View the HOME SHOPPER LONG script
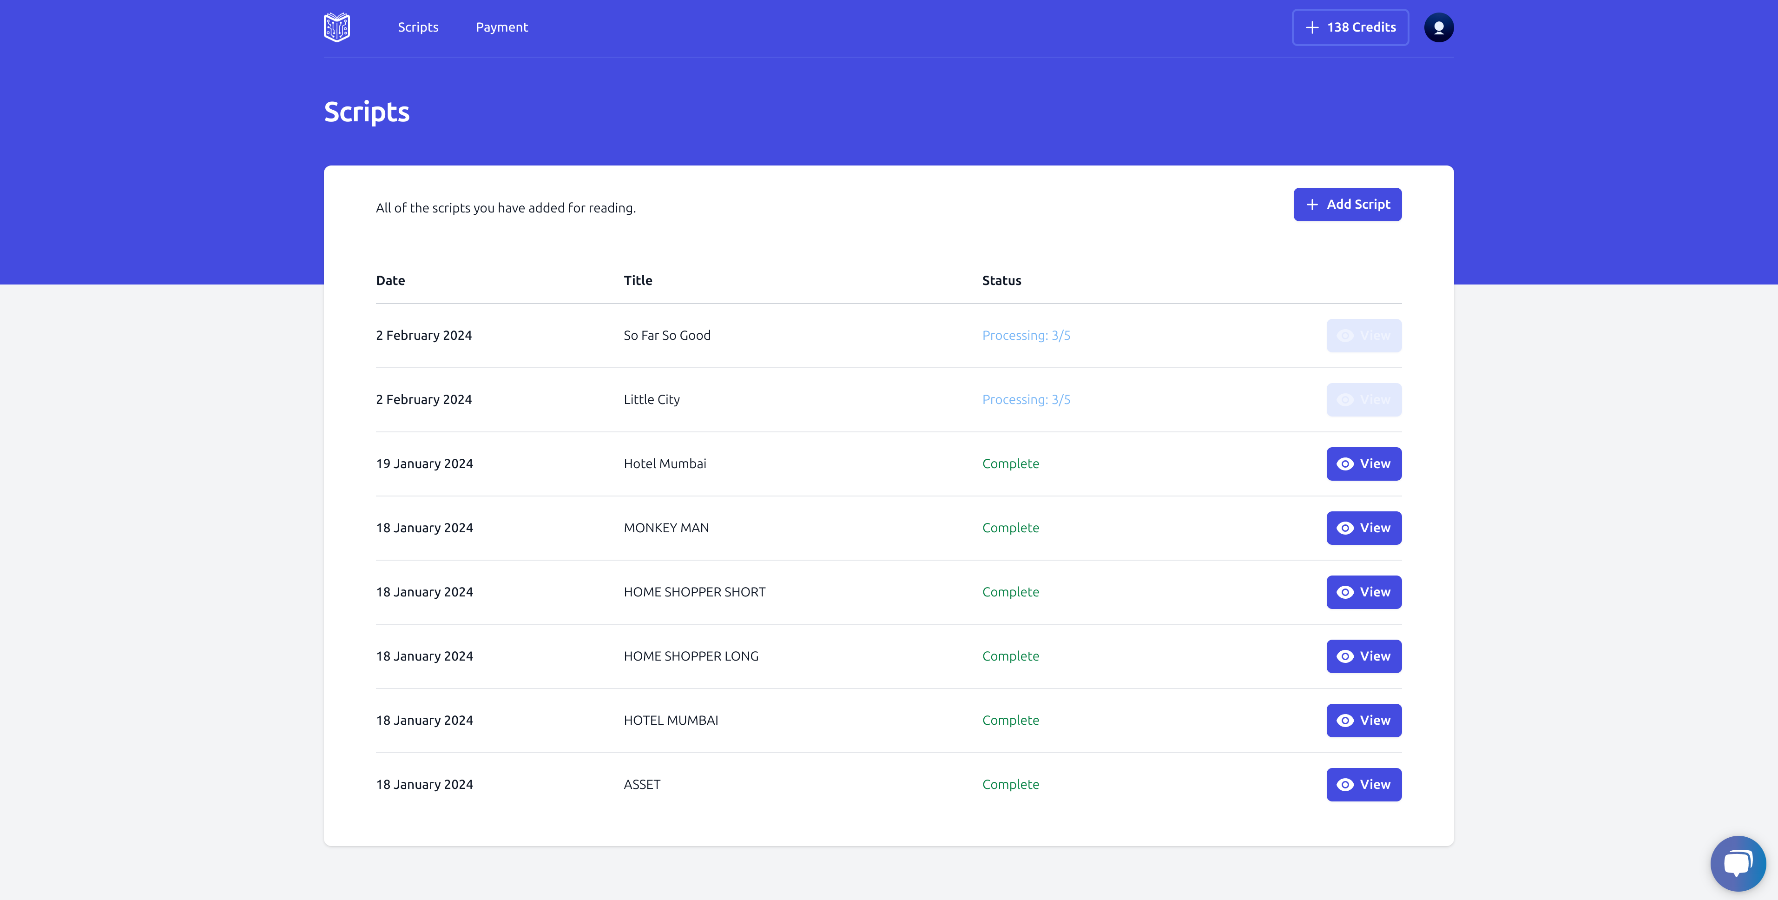This screenshot has width=1778, height=900. tap(1363, 656)
